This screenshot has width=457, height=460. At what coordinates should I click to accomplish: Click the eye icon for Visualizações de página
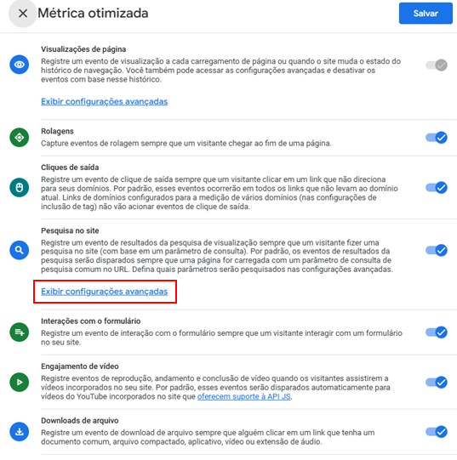tap(20, 65)
